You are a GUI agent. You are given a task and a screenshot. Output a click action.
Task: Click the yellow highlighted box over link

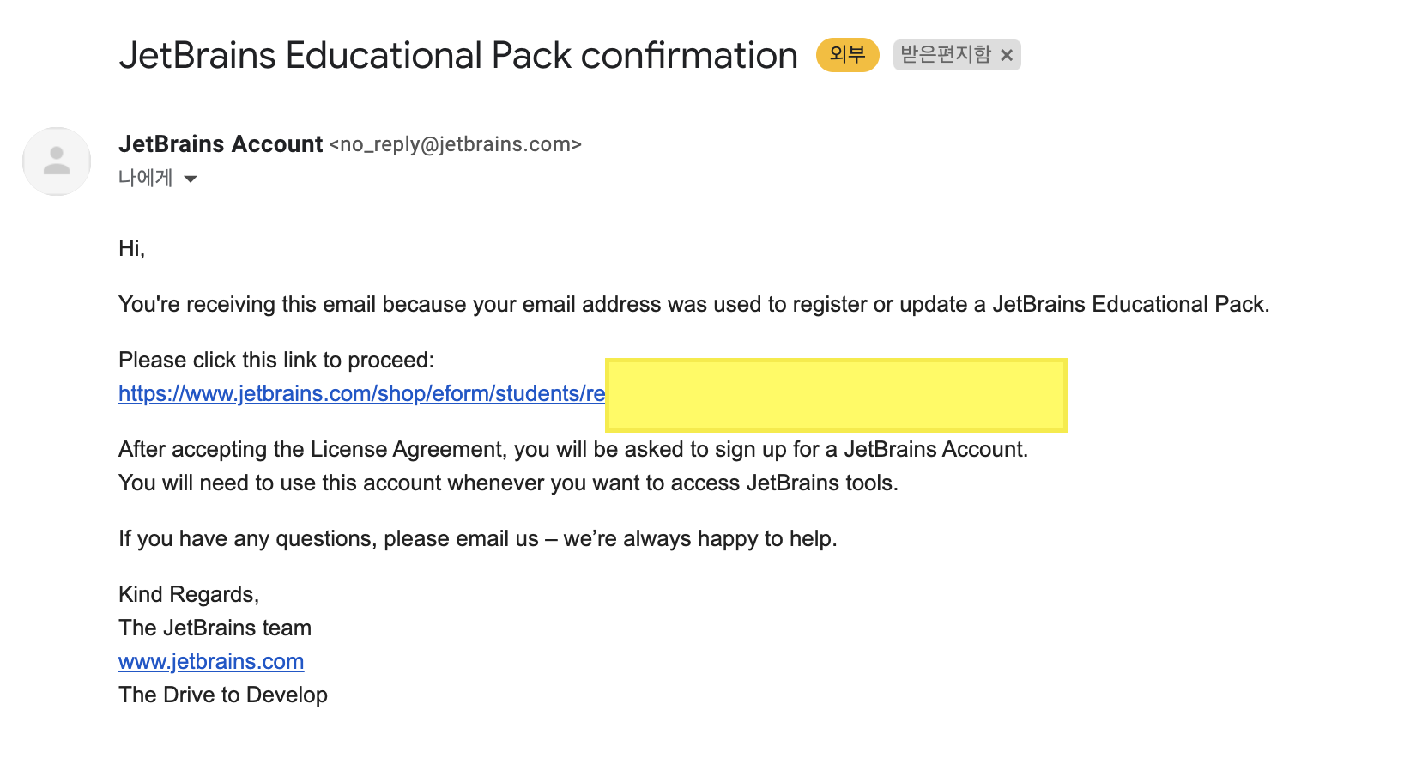pyautogui.click(x=836, y=395)
